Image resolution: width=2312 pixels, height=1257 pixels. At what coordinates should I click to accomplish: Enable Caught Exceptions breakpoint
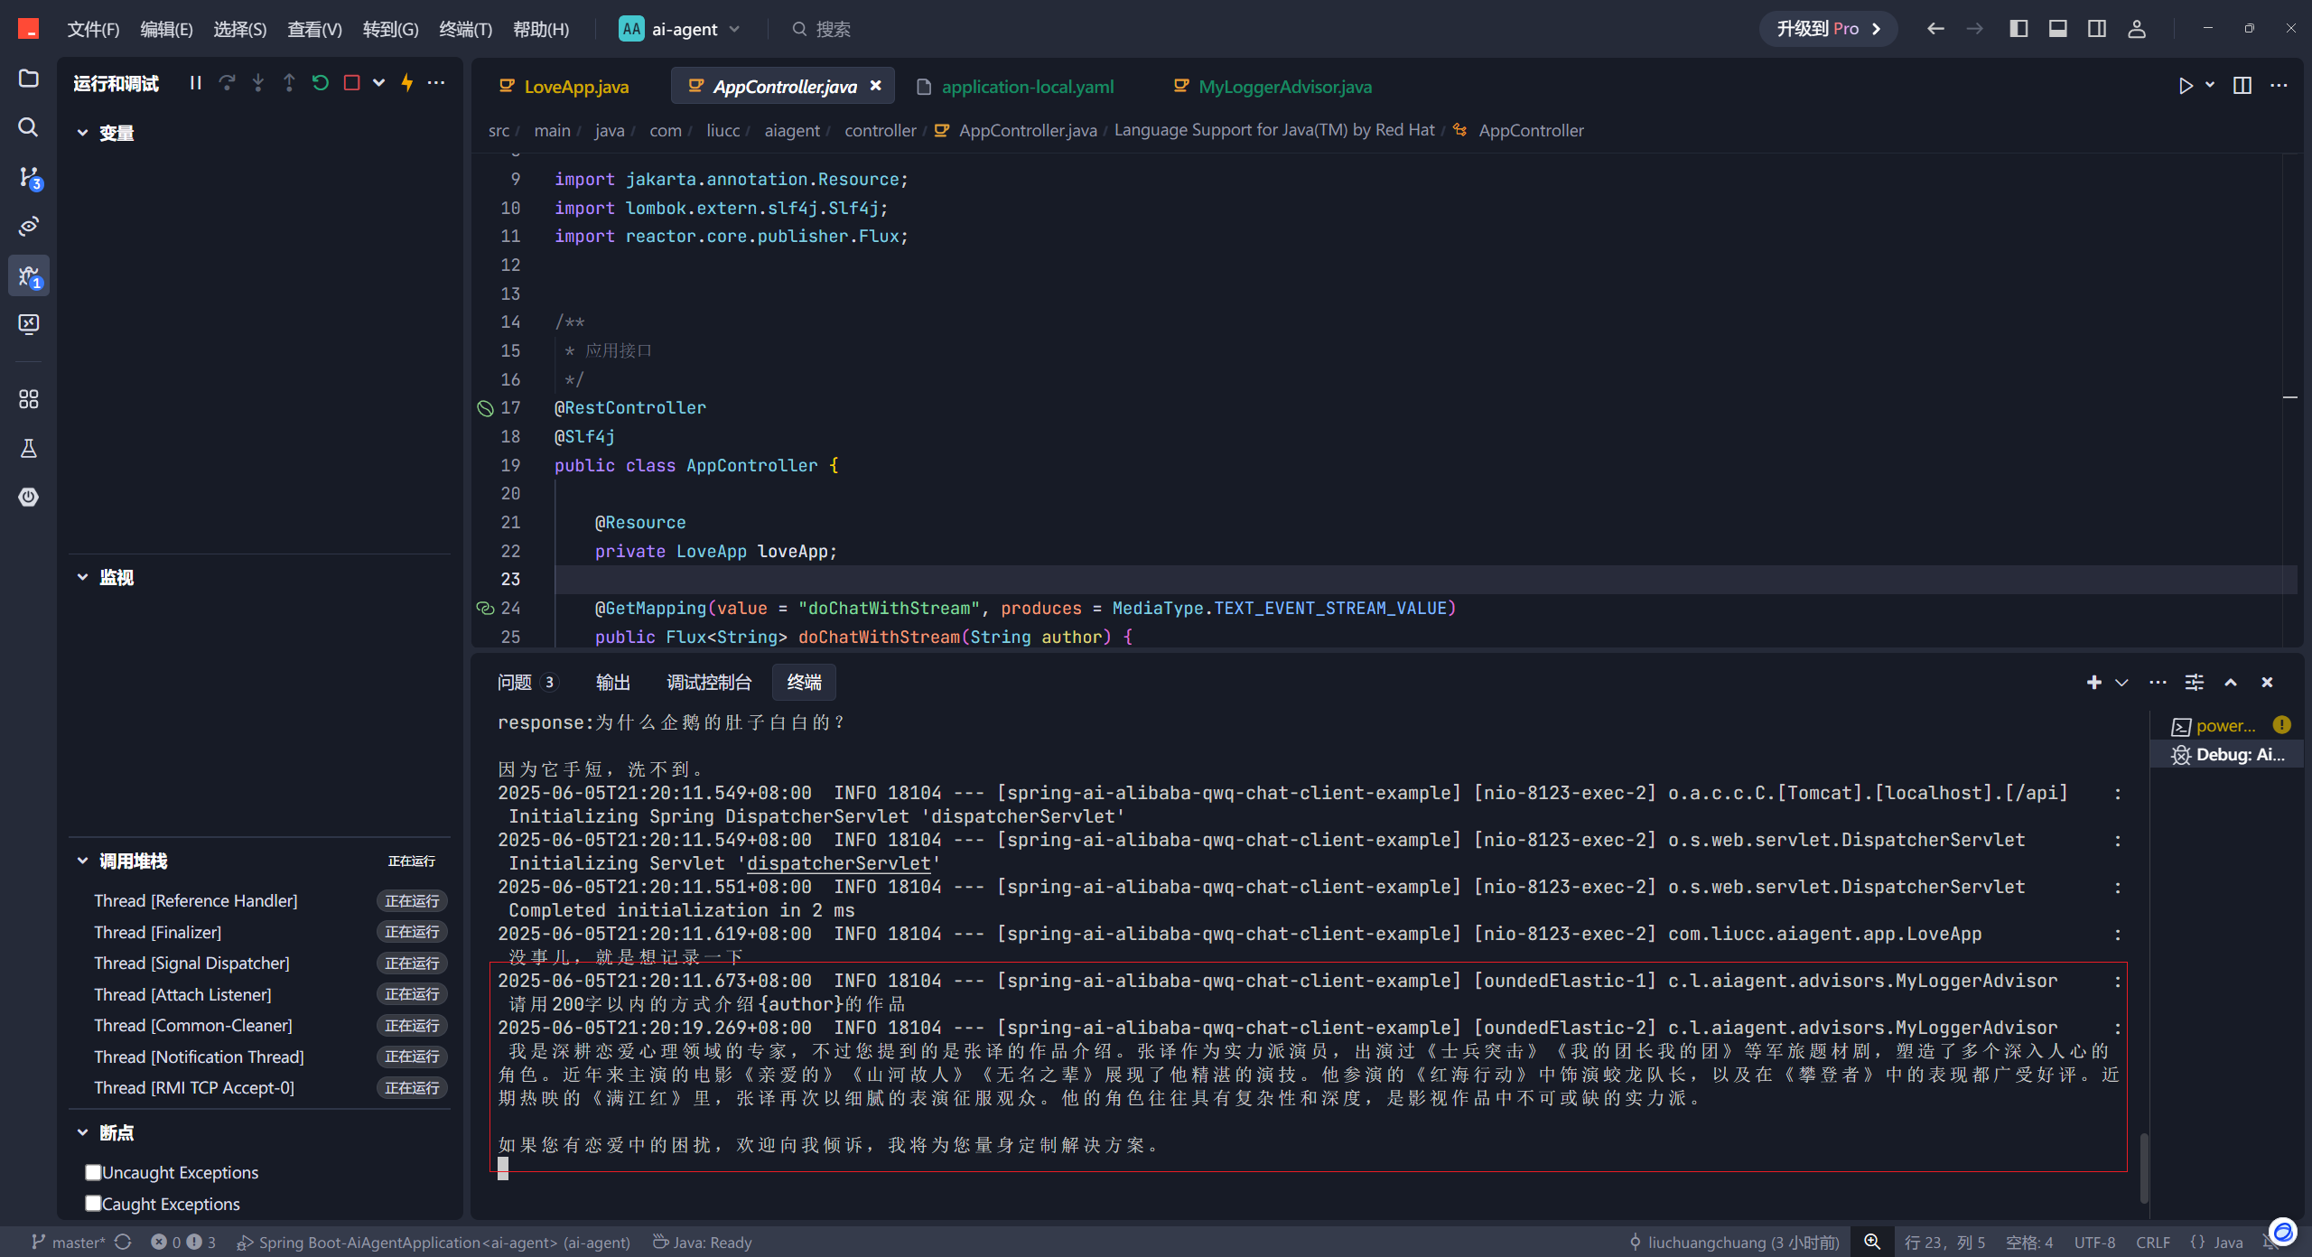tap(93, 1204)
